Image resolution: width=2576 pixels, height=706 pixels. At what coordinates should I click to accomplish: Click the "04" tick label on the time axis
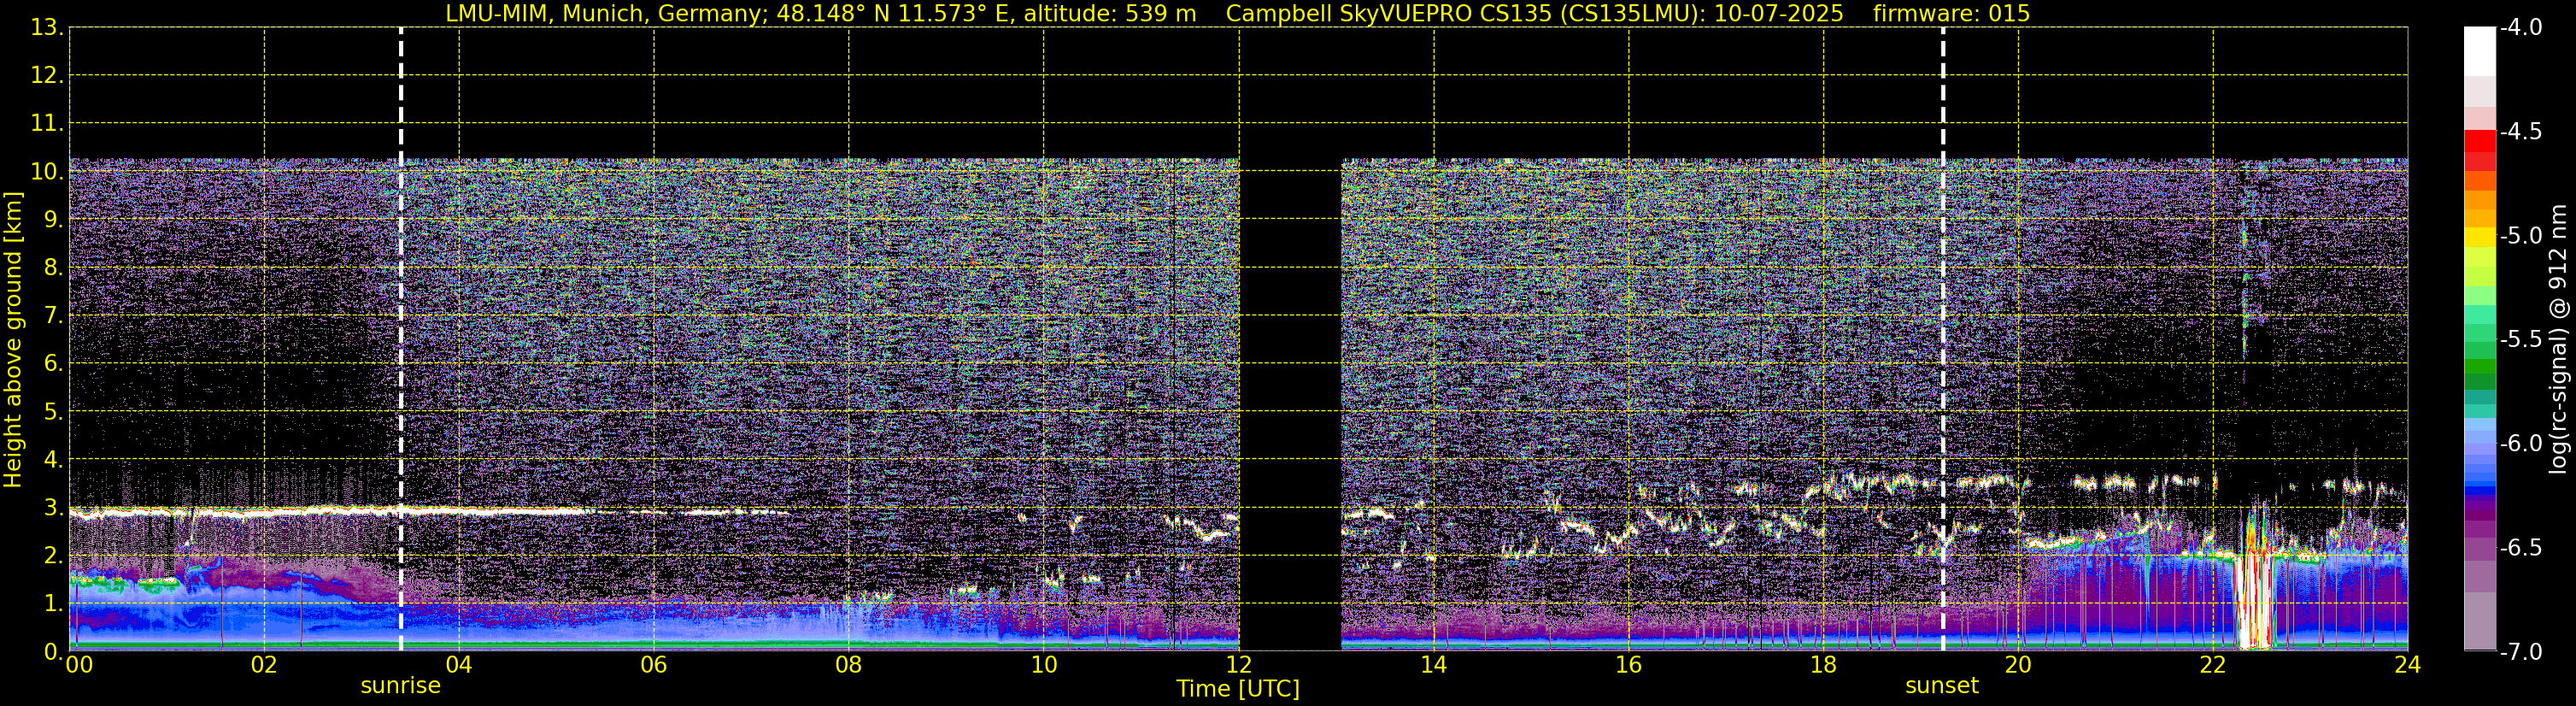pyautogui.click(x=459, y=665)
